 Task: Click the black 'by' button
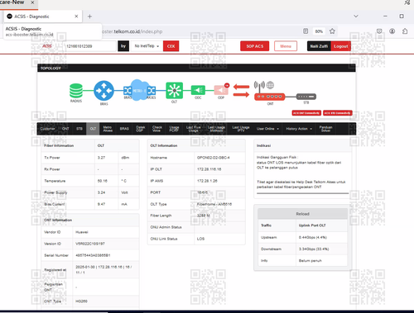pos(123,46)
